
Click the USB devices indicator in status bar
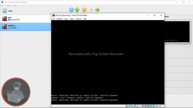pyautogui.click(x=138, y=106)
